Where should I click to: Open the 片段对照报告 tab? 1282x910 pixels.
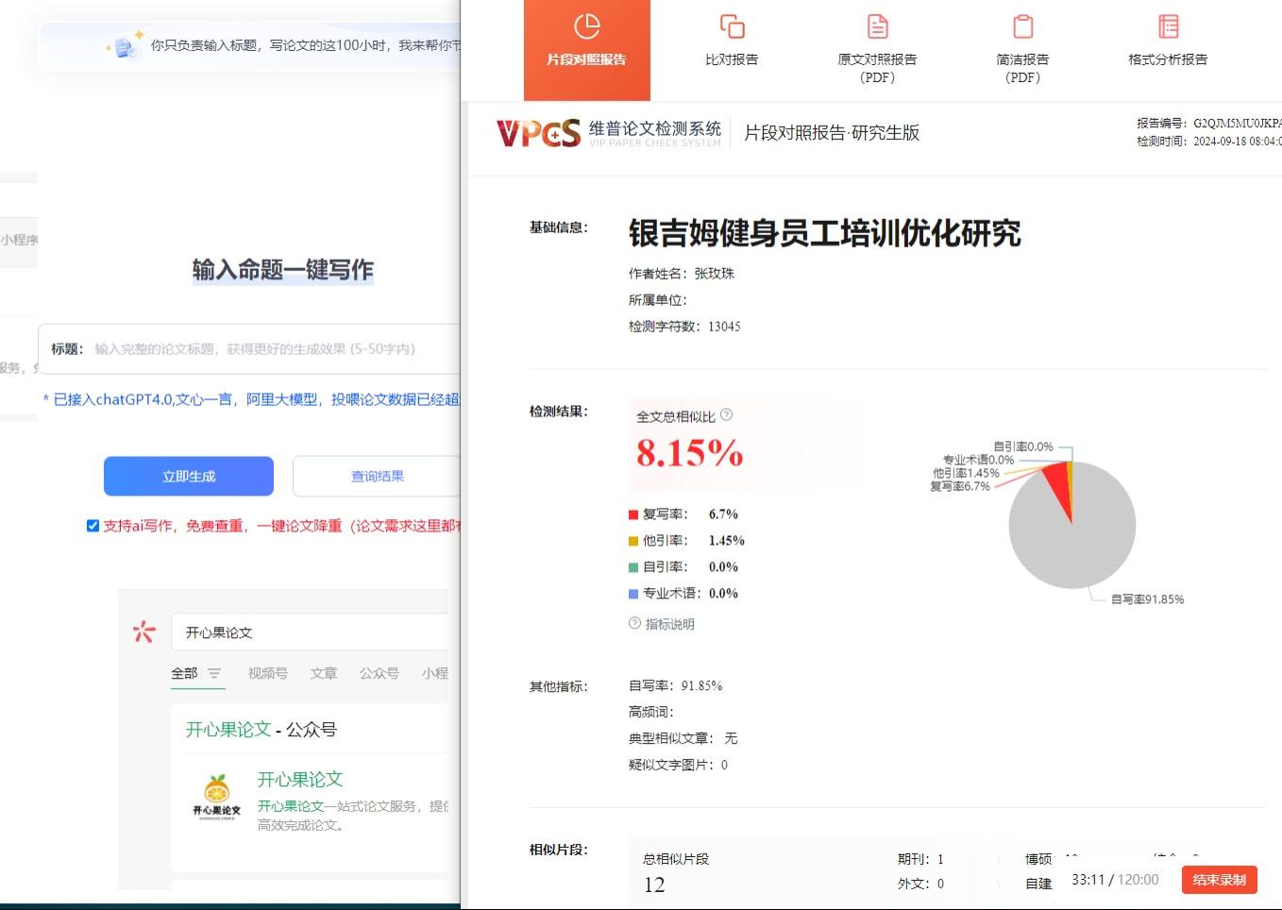587,50
